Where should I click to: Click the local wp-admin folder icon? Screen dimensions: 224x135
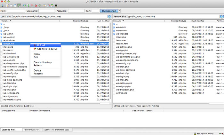1,34
